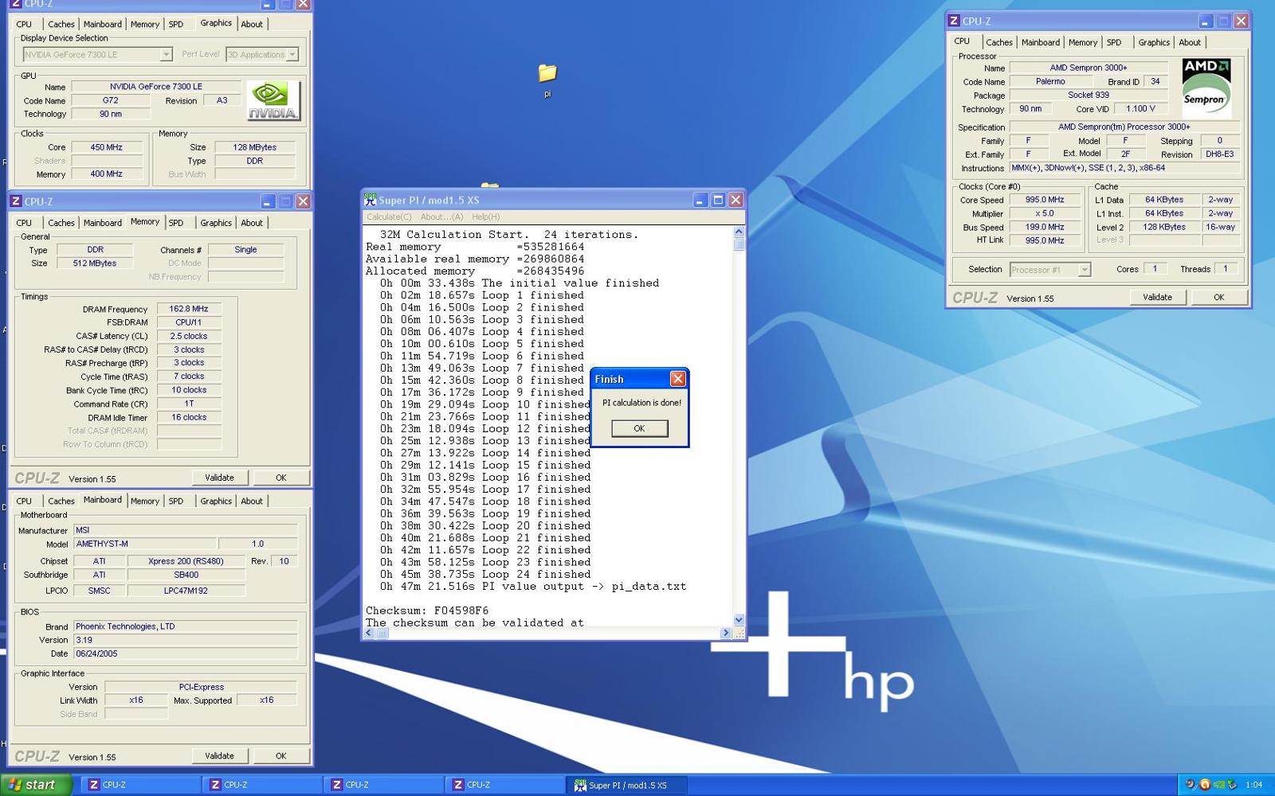1275x796 pixels.
Task: Switch to Graphics tab in top-right CPU-Z
Action: (1154, 42)
